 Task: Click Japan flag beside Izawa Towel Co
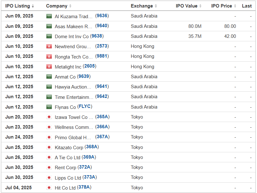click(49, 117)
